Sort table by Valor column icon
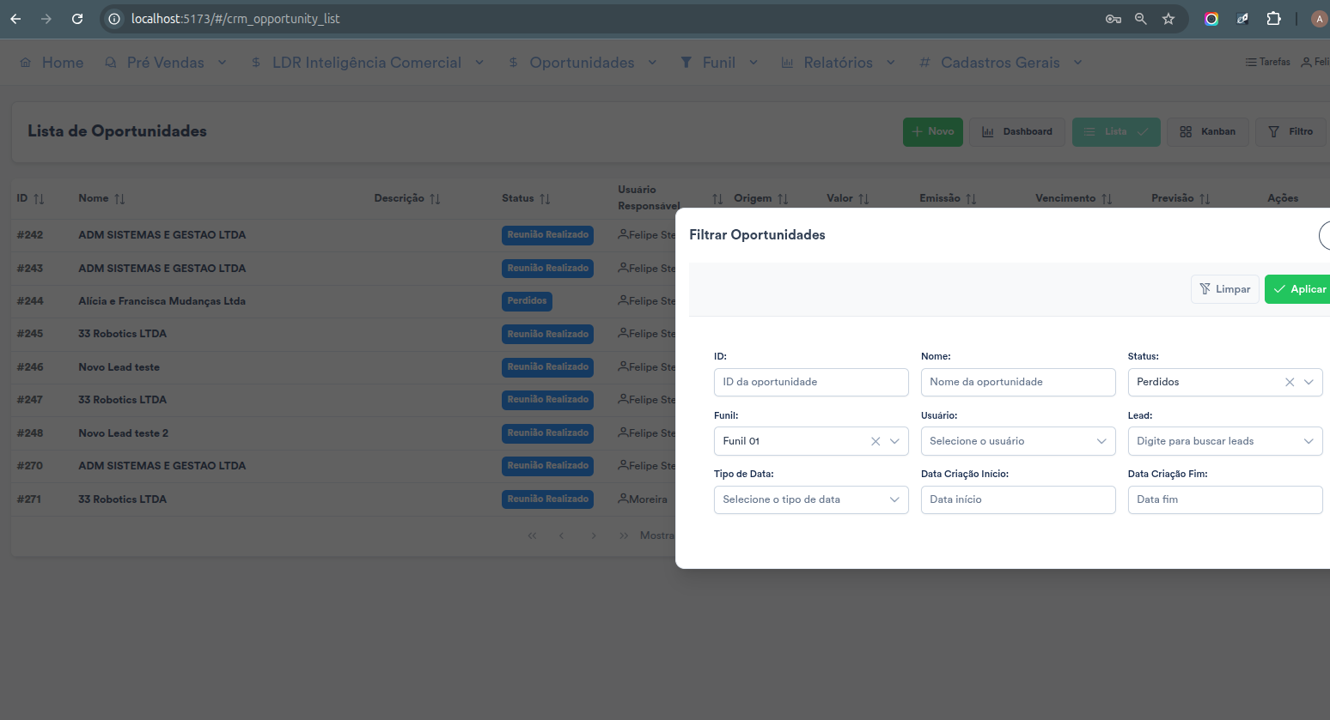Screen dimensions: 1330x720 point(863,198)
